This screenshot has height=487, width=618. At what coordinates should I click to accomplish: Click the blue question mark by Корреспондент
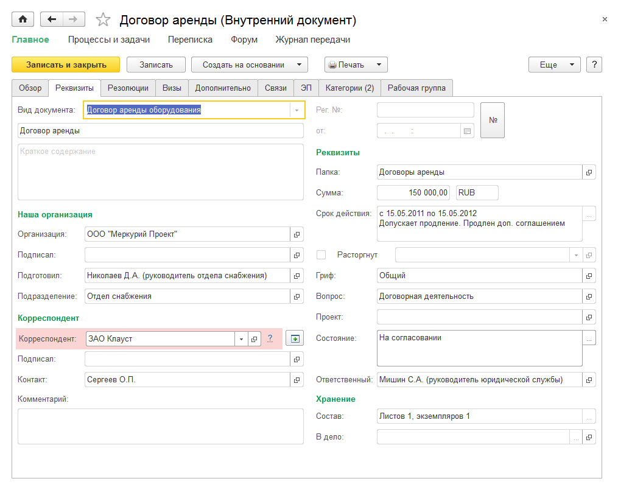coord(270,339)
